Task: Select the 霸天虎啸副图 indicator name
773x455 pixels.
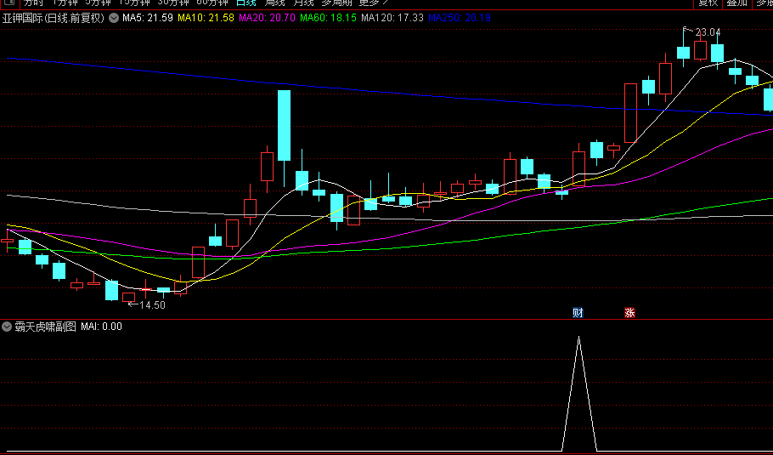Action: [45, 327]
